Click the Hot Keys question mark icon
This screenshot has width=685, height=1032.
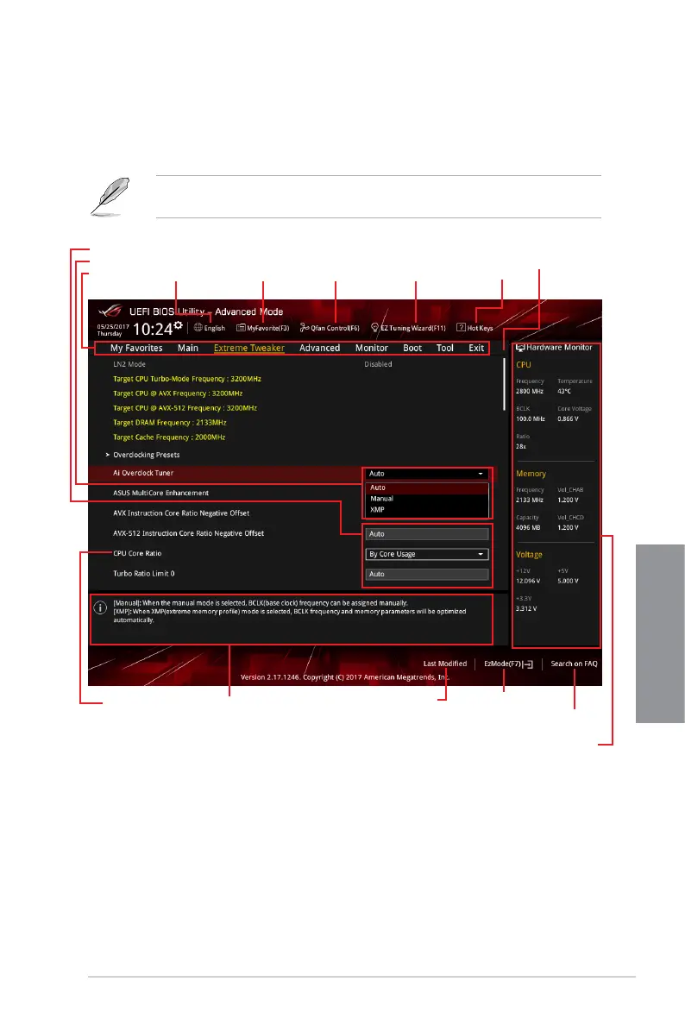[461, 327]
